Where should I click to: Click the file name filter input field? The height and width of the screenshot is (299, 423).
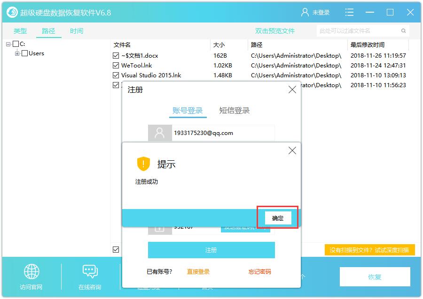(x=357, y=31)
